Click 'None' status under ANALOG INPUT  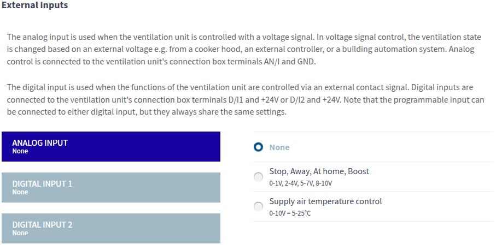[x=20, y=151]
